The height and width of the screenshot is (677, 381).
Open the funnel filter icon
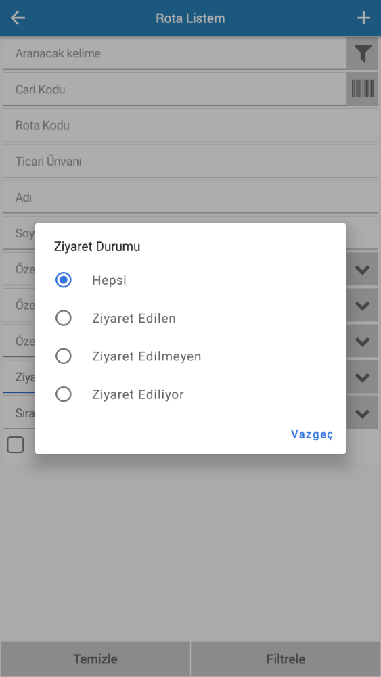pos(363,53)
